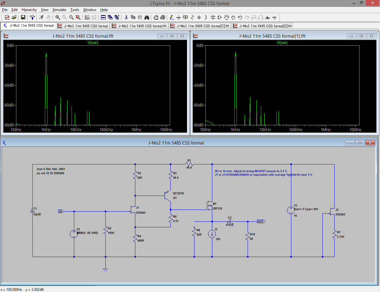Screen dimensions: 380x292
Task: Run the simulation with the running man icon
Action: click(x=41, y=18)
